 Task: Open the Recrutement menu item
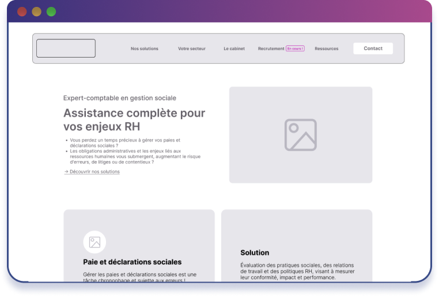point(271,49)
